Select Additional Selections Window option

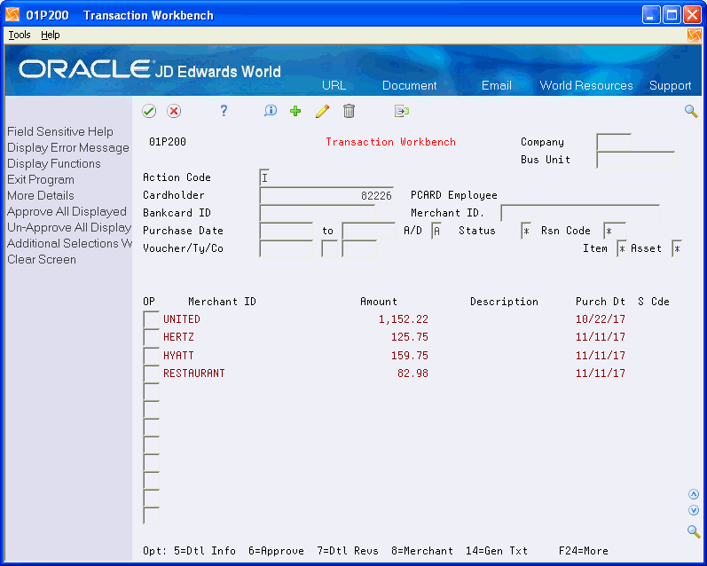(x=69, y=244)
